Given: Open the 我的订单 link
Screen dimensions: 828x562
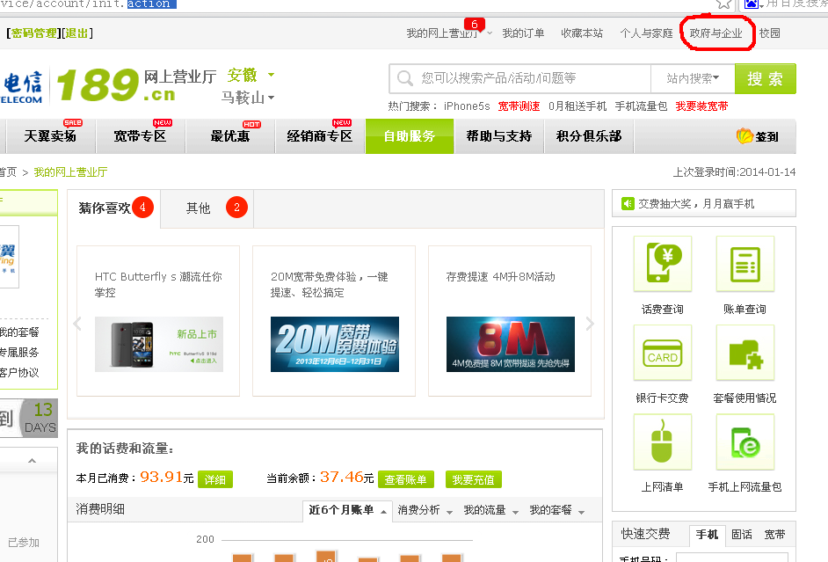Looking at the screenshot, I should click(x=523, y=33).
